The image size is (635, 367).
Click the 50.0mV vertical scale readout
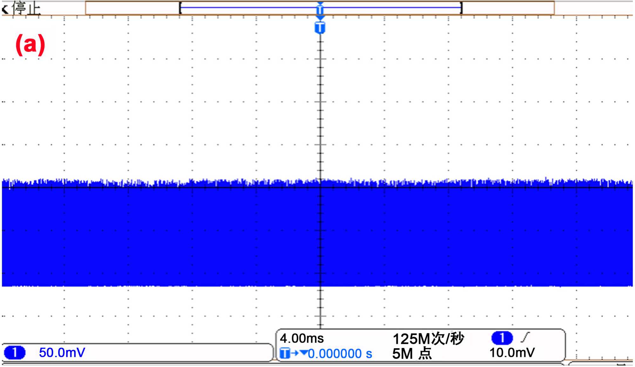pos(62,353)
